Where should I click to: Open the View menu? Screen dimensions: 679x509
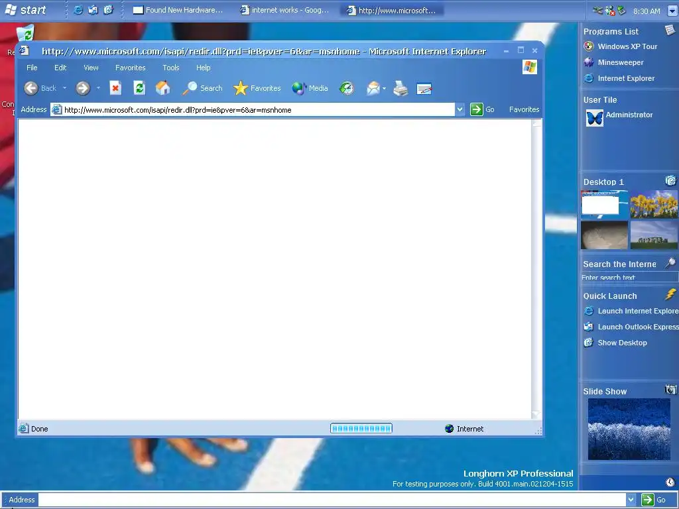pos(91,68)
